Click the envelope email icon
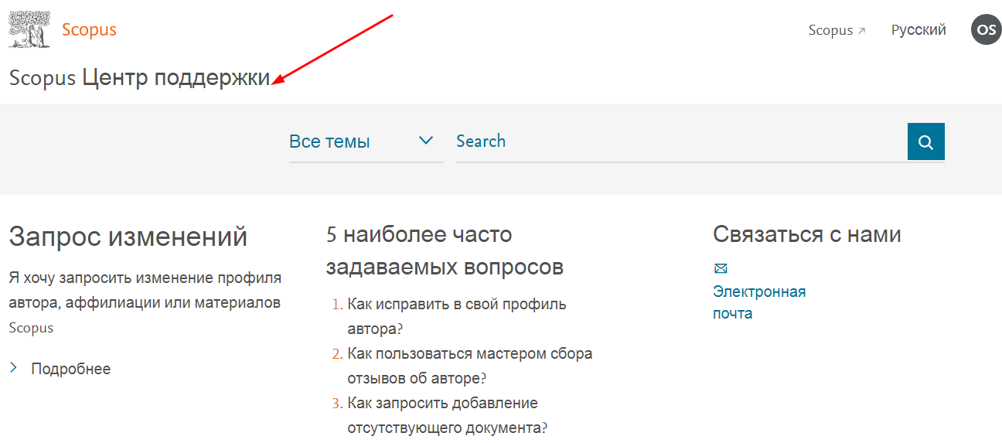Screen dimensions: 1002x443 point(721,268)
